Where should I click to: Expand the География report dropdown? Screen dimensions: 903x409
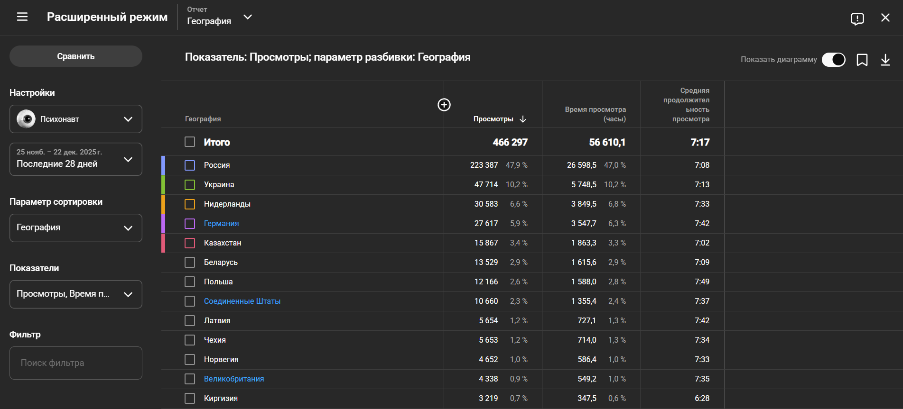(x=247, y=17)
